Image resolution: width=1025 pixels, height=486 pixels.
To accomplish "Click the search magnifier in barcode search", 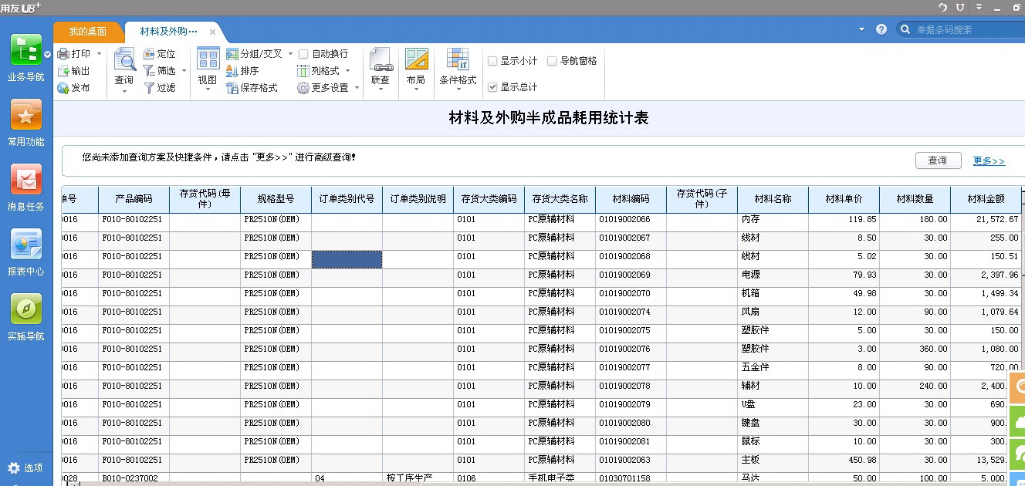I will tap(905, 29).
